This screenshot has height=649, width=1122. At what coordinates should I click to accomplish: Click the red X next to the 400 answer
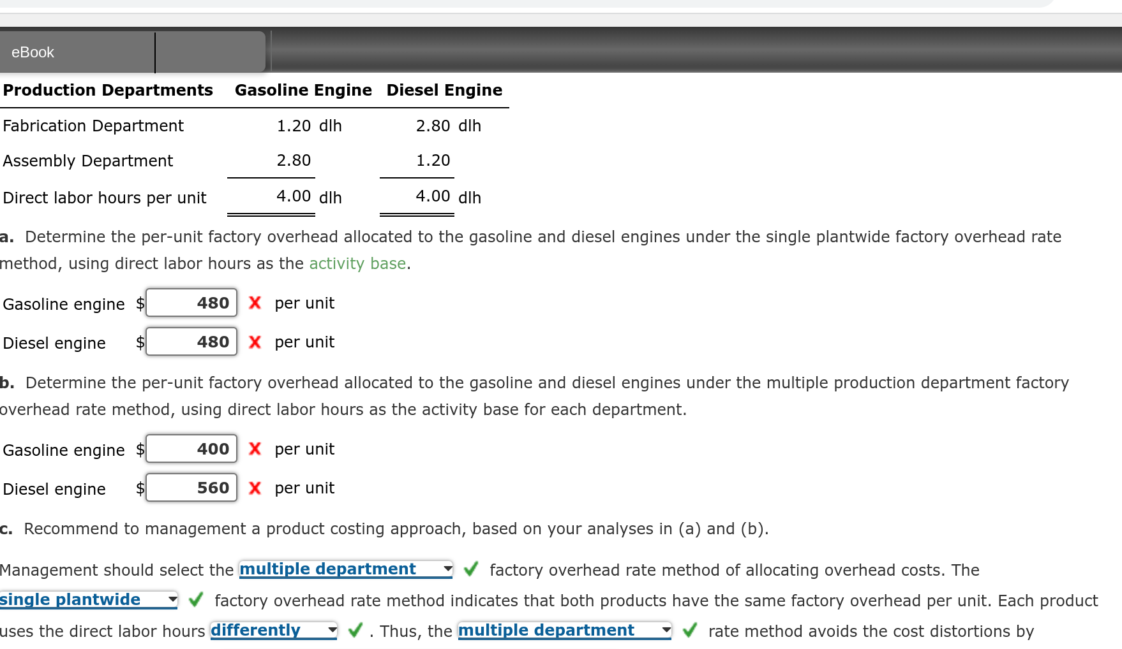(x=254, y=449)
